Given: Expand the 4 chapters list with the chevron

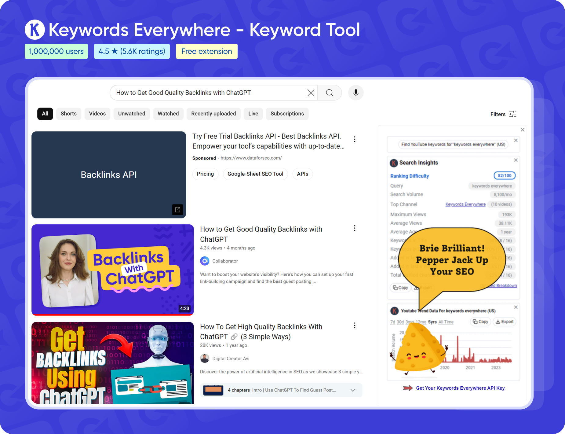Looking at the screenshot, I should click(x=353, y=390).
